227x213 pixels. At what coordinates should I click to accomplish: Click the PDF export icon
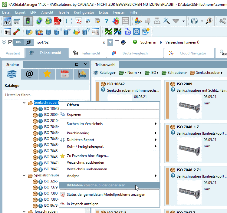point(58,21)
